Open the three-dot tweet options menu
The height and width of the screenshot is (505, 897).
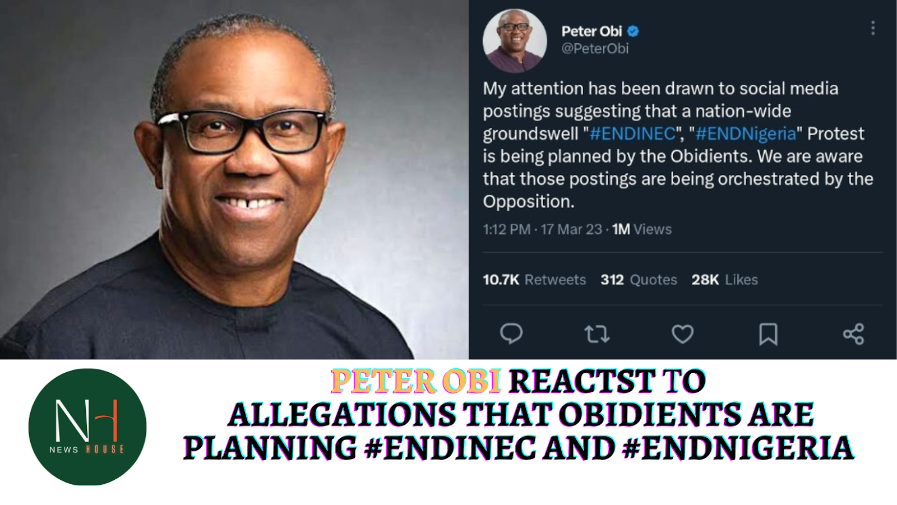(872, 28)
